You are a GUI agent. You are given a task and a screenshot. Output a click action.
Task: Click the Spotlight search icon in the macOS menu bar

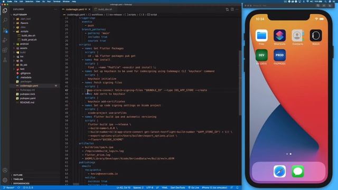[x=325, y=2]
